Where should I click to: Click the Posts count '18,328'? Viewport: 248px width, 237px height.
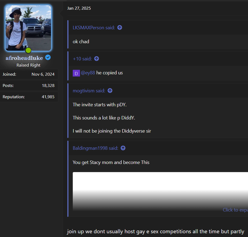pyautogui.click(x=48, y=86)
